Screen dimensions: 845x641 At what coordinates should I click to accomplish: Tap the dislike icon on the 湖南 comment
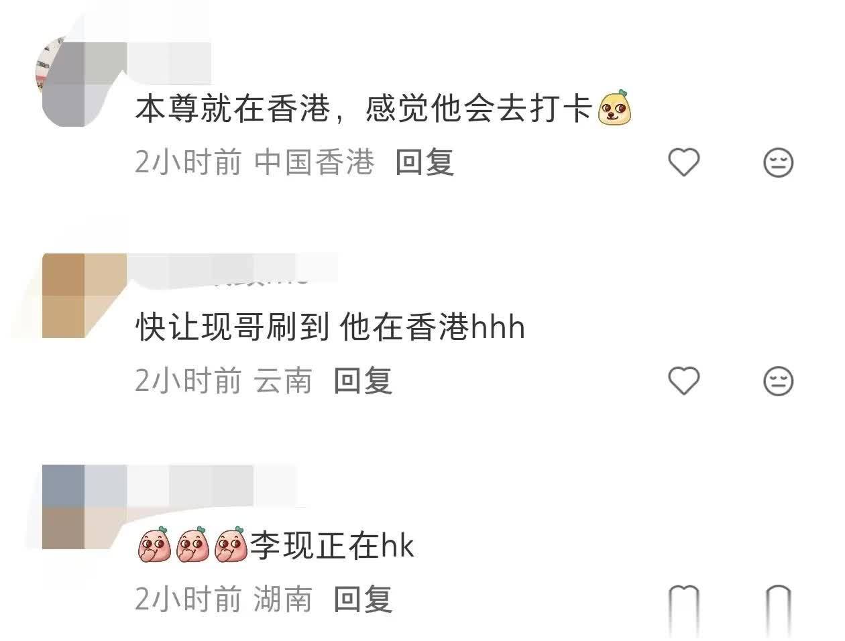(779, 607)
